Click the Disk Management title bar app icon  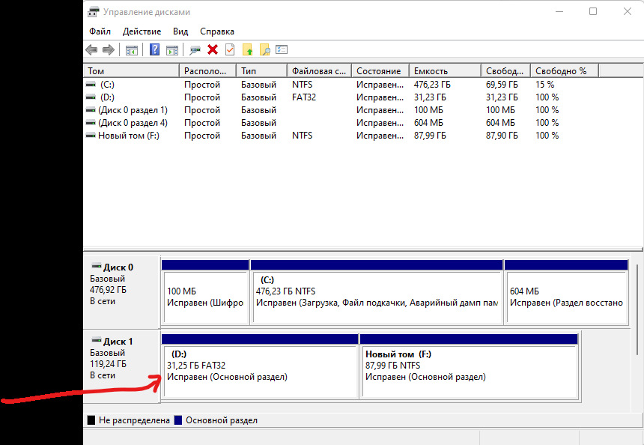click(94, 12)
